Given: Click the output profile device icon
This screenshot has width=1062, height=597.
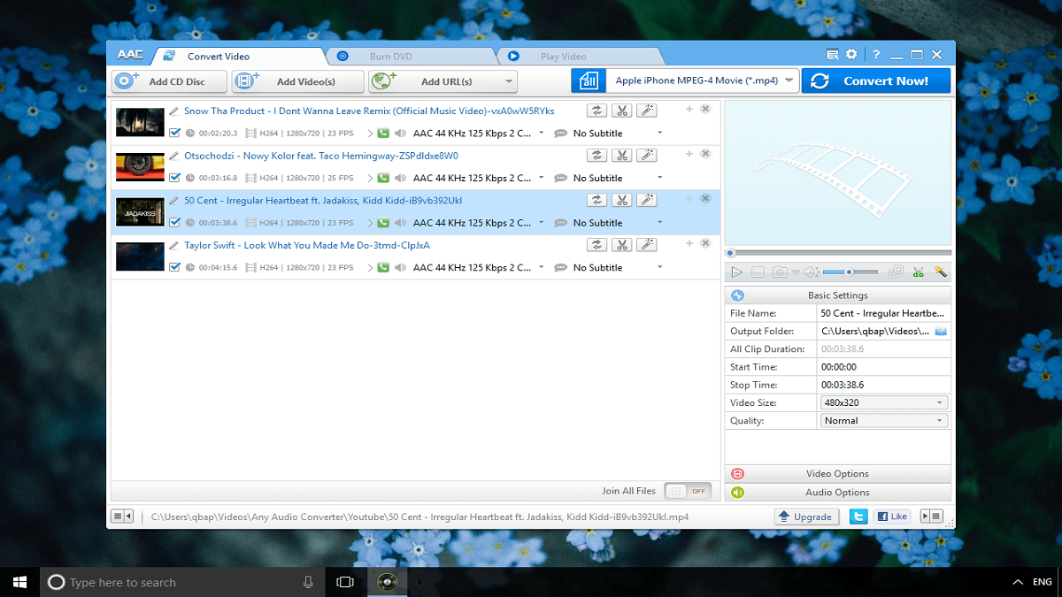Looking at the screenshot, I should (x=589, y=80).
